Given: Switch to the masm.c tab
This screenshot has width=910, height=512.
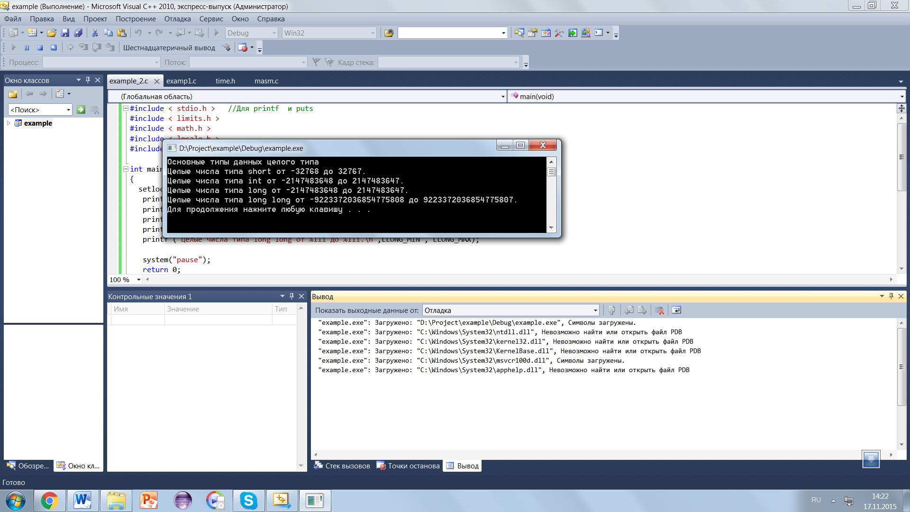Looking at the screenshot, I should coord(266,81).
